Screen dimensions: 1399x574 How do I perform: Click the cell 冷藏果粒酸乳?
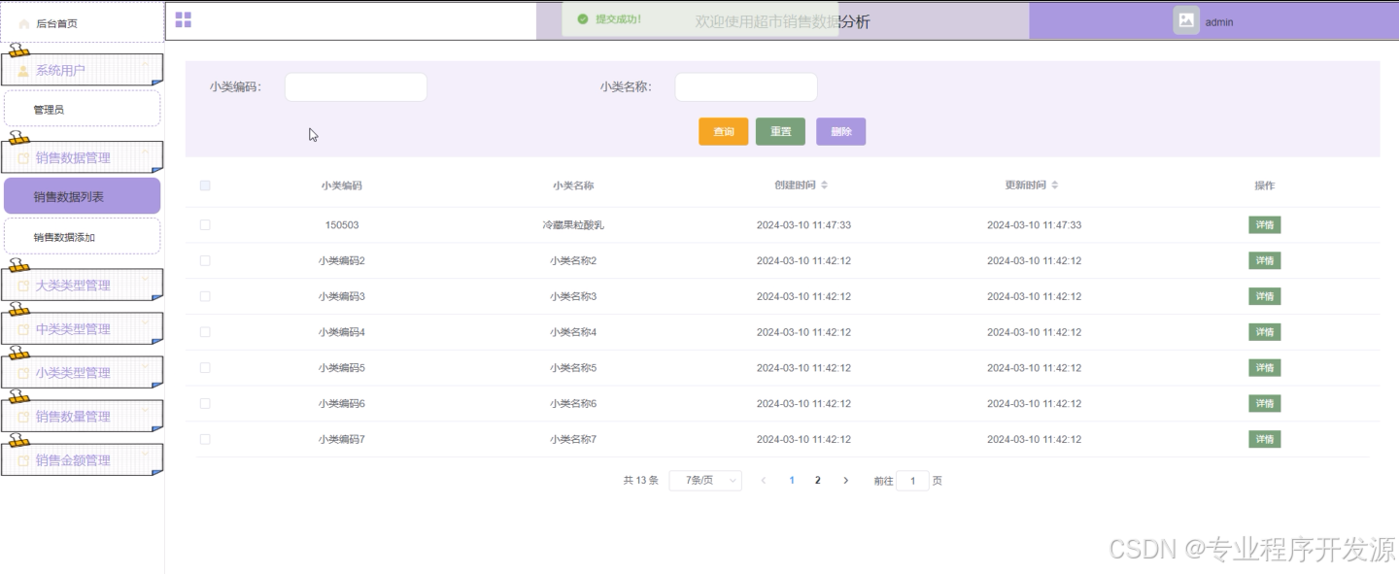coord(573,225)
